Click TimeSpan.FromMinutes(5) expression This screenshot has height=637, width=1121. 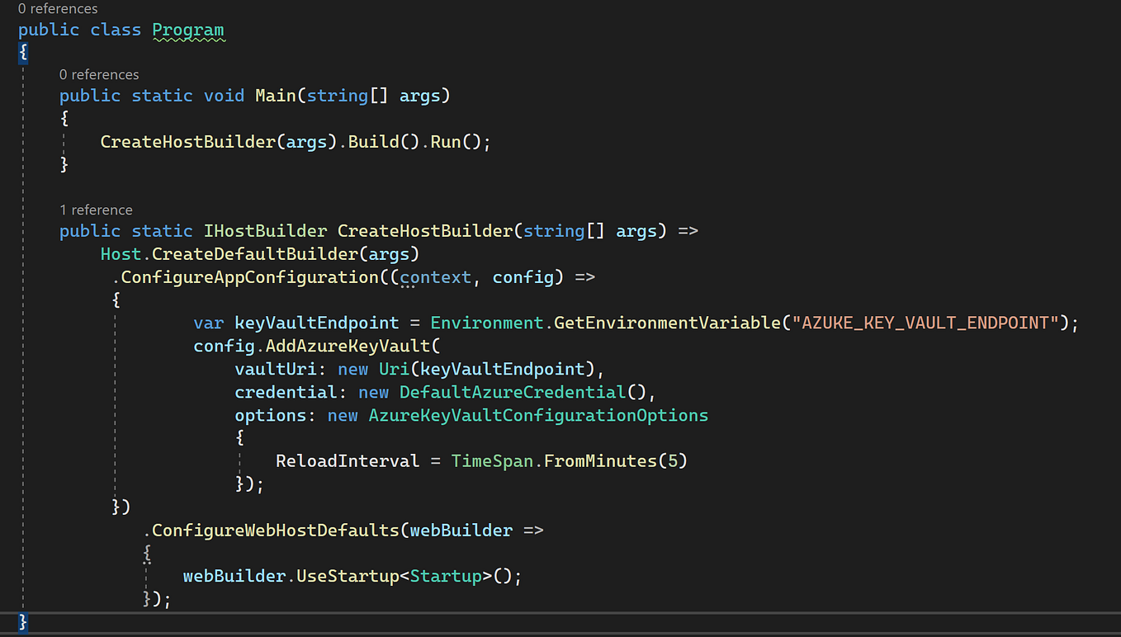(x=568, y=460)
